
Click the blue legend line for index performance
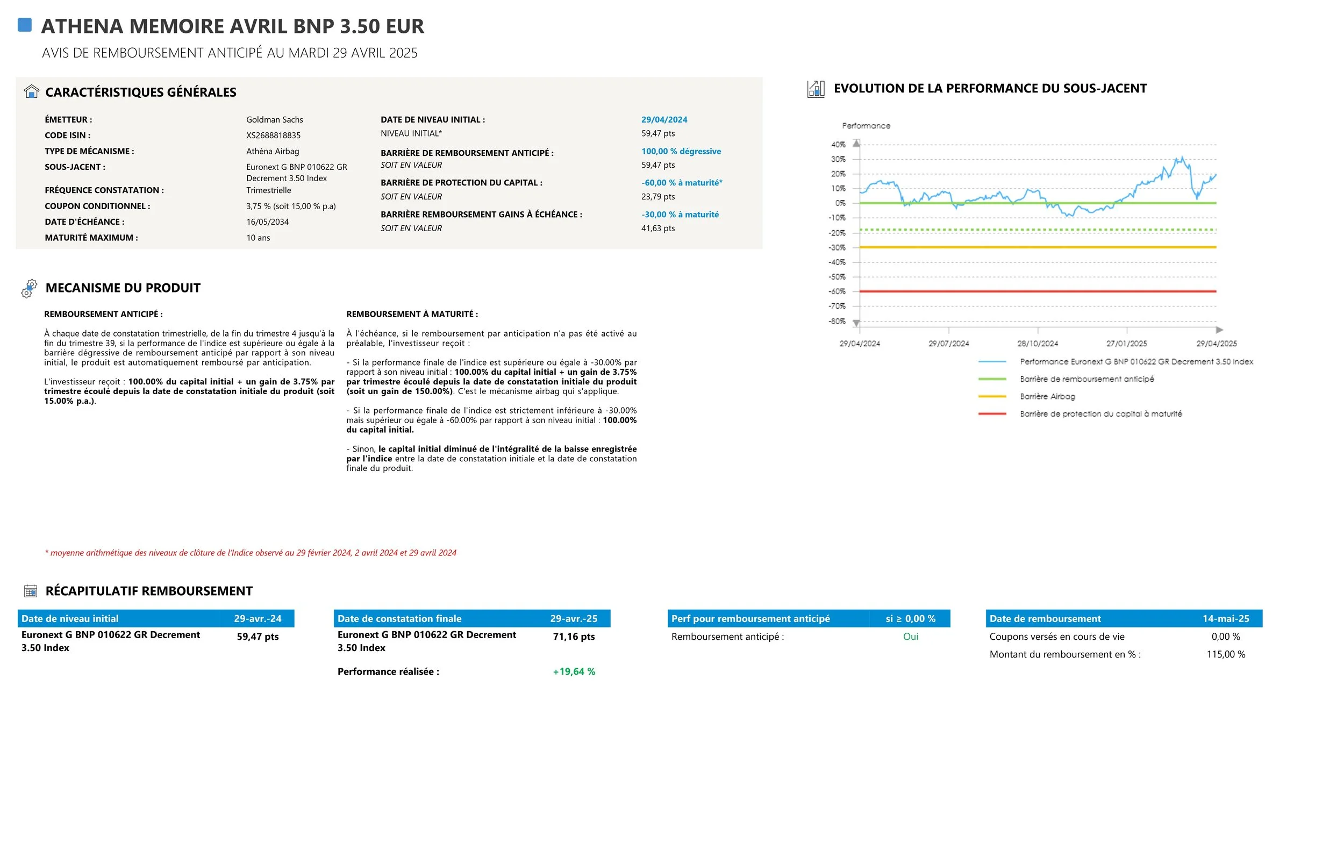992,362
